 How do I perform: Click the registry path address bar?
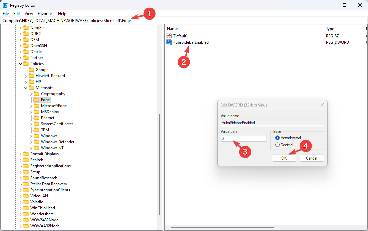184,21
